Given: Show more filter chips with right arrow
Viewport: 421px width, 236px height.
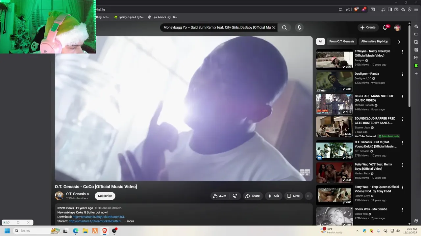Looking at the screenshot, I should 399,42.
